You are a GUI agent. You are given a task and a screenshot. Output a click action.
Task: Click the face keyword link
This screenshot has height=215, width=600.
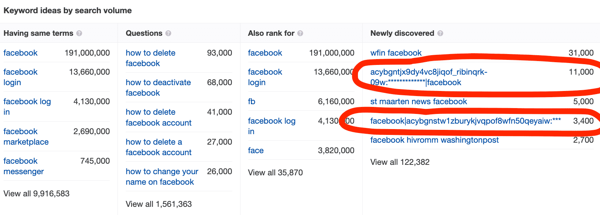pyautogui.click(x=256, y=150)
